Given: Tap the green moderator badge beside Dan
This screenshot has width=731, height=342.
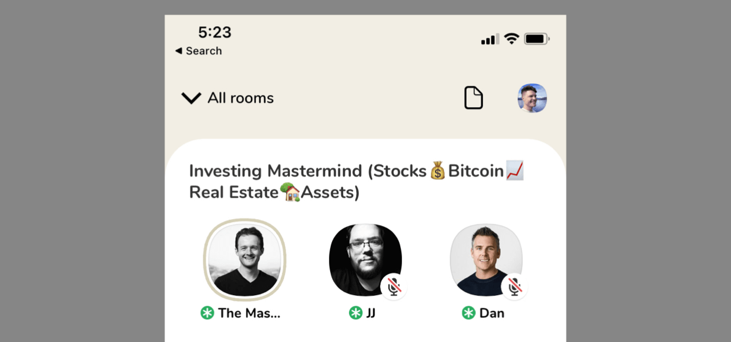Looking at the screenshot, I should 468,313.
